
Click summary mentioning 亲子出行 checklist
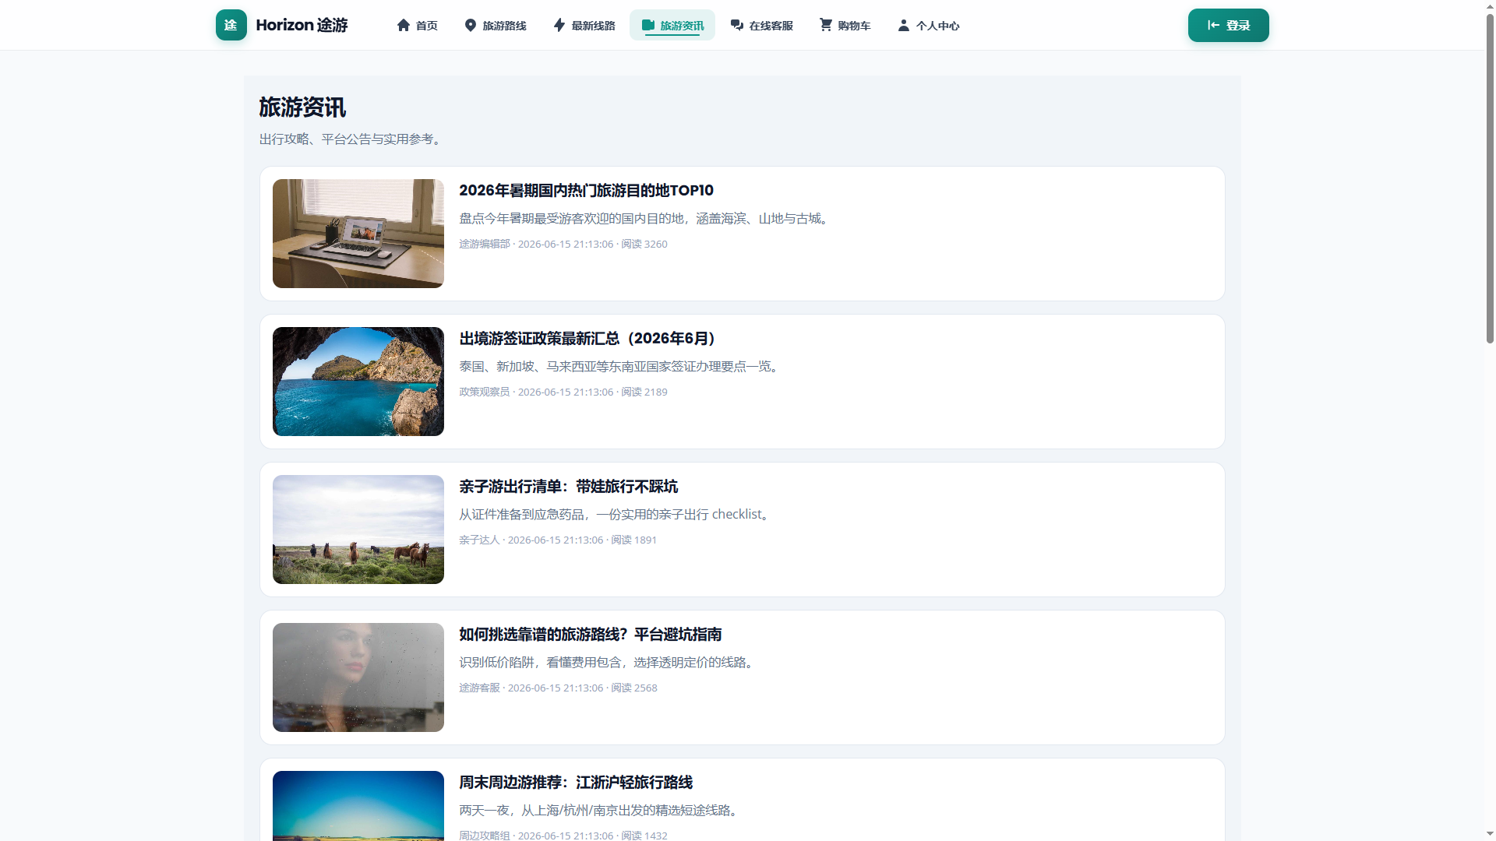pyautogui.click(x=616, y=514)
